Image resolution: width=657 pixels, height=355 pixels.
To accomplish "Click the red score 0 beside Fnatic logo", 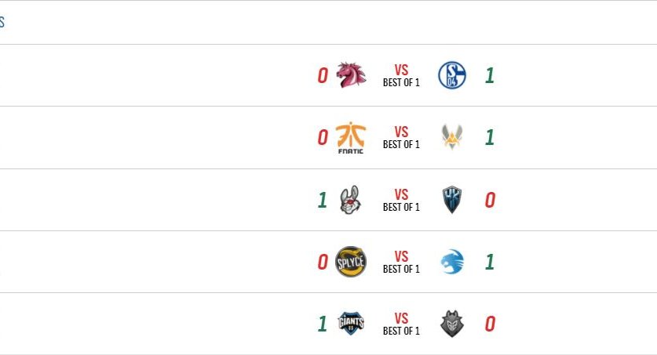I will click(x=322, y=138).
